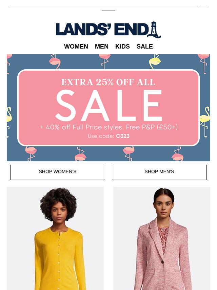Click the large white SALE banner text
Image resolution: width=217 pixels, height=290 pixels.
click(x=108, y=105)
